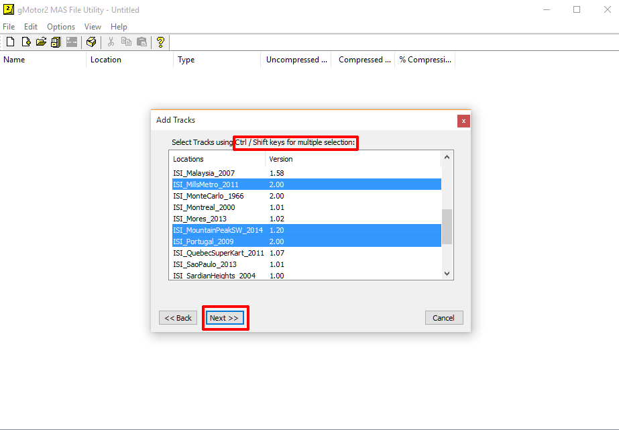This screenshot has width=619, height=430.
Task: Sort by the Location column header
Action: pyautogui.click(x=129, y=60)
